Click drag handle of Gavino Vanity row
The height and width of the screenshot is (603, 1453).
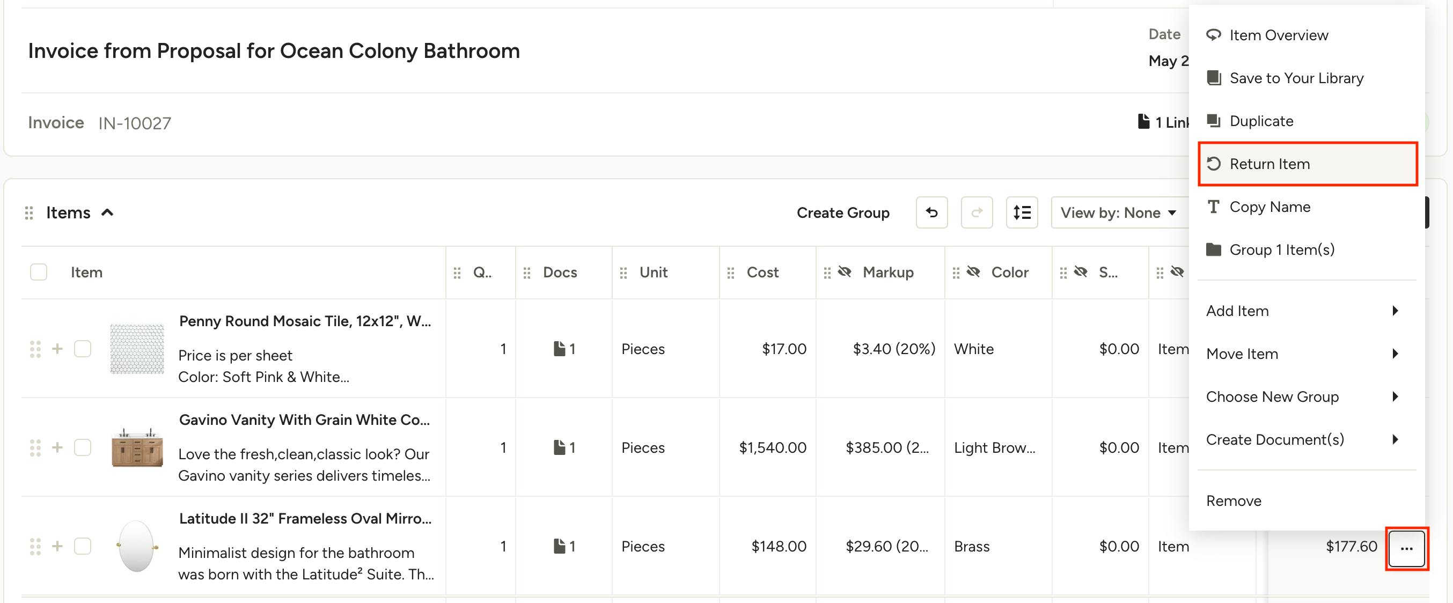coord(35,447)
